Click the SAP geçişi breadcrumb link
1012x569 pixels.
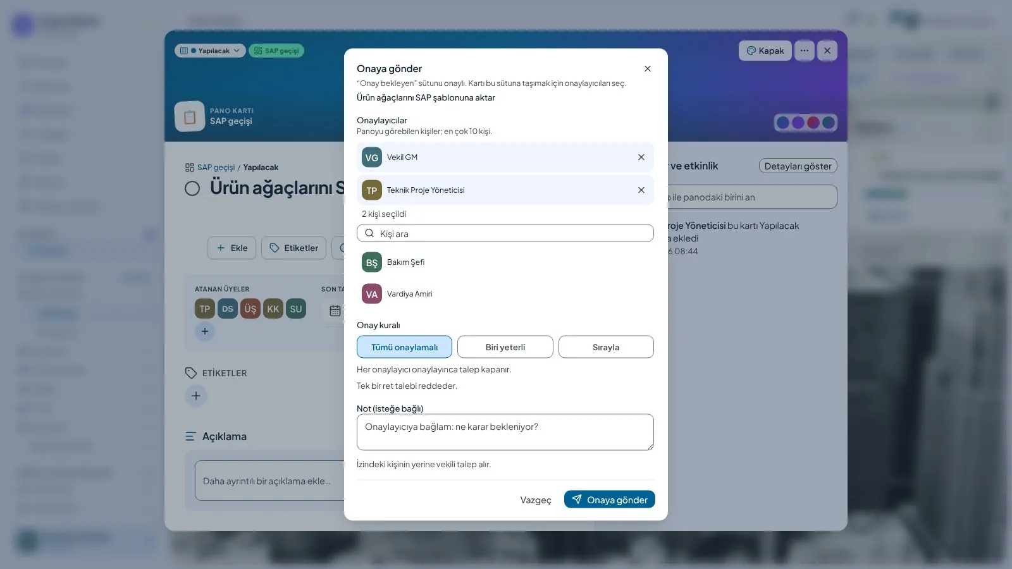pos(216,168)
